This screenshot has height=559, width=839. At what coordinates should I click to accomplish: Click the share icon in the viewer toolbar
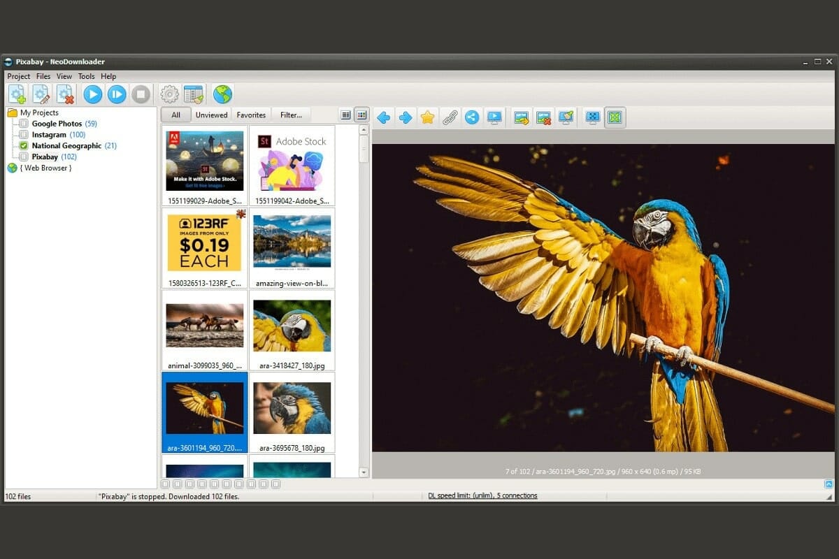[472, 117]
